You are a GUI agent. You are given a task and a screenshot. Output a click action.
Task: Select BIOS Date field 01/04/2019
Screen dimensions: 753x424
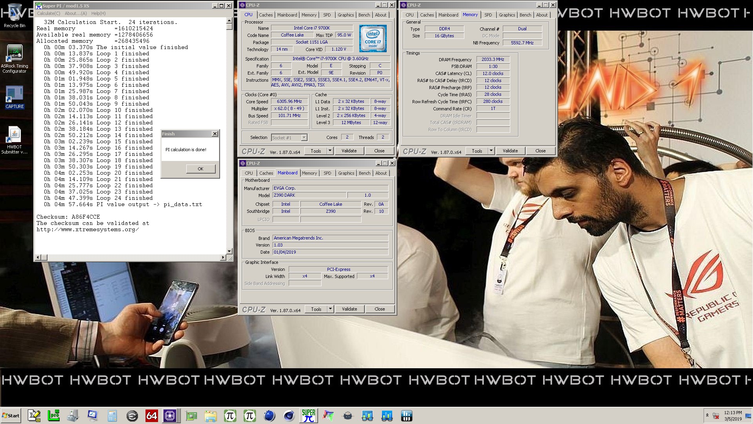pos(330,252)
